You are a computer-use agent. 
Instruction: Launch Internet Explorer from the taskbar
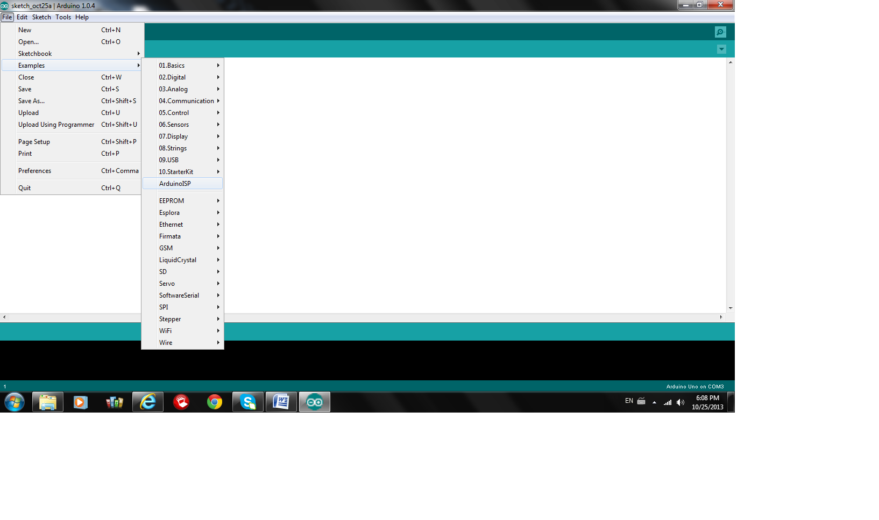click(147, 402)
